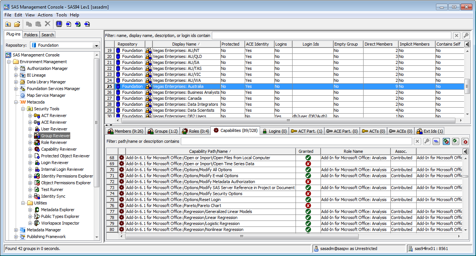Collapse the Metacoda node

point(16,102)
